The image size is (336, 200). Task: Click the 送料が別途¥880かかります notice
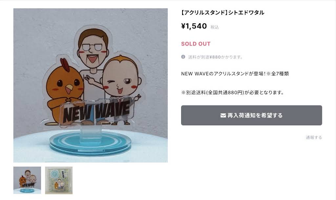[x=215, y=57]
